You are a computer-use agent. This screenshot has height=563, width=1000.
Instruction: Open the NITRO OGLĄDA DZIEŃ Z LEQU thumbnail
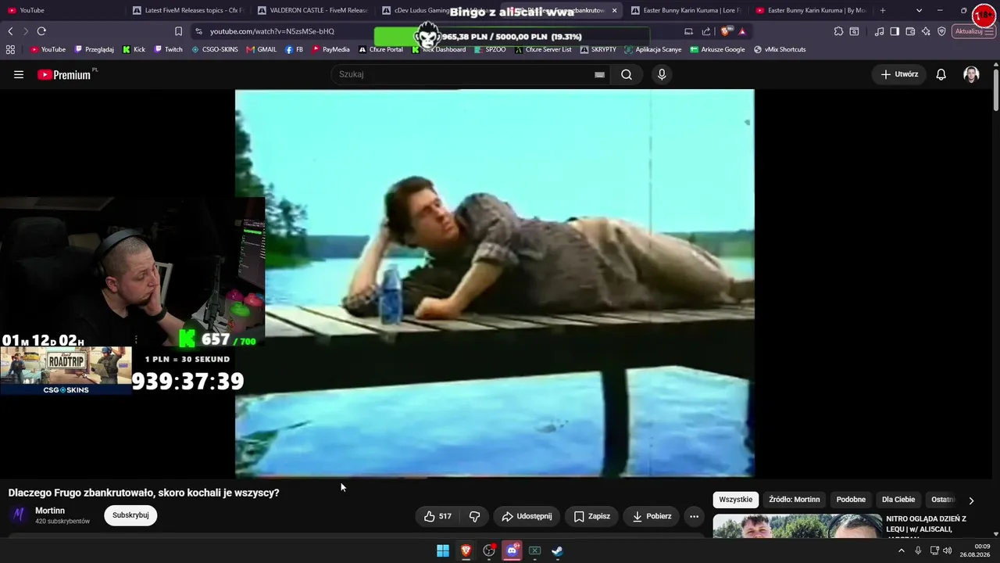click(x=798, y=526)
